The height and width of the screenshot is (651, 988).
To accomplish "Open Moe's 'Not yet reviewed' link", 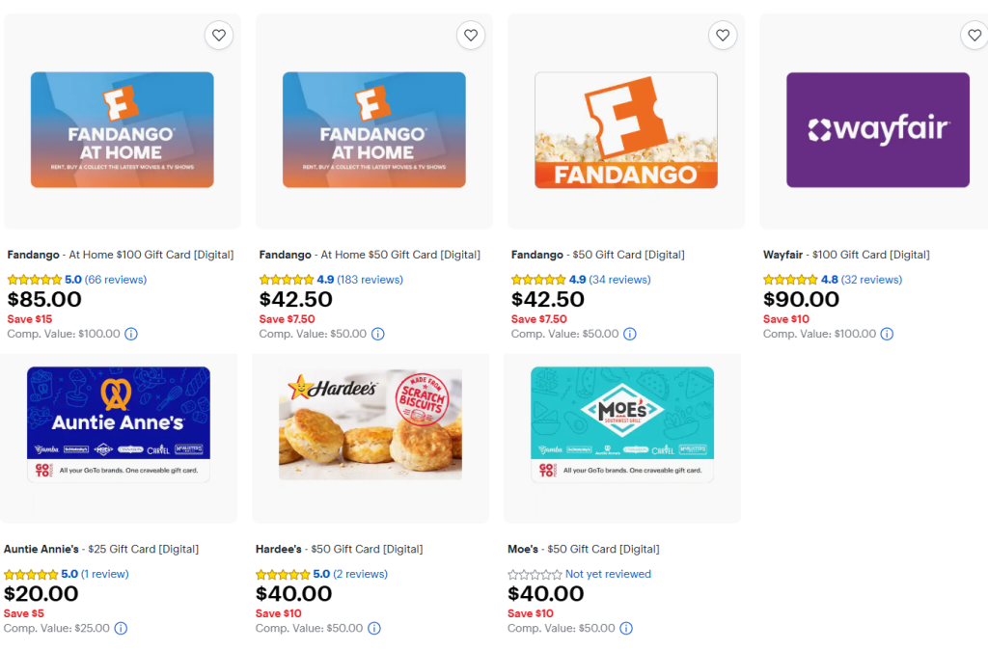I will (x=608, y=574).
